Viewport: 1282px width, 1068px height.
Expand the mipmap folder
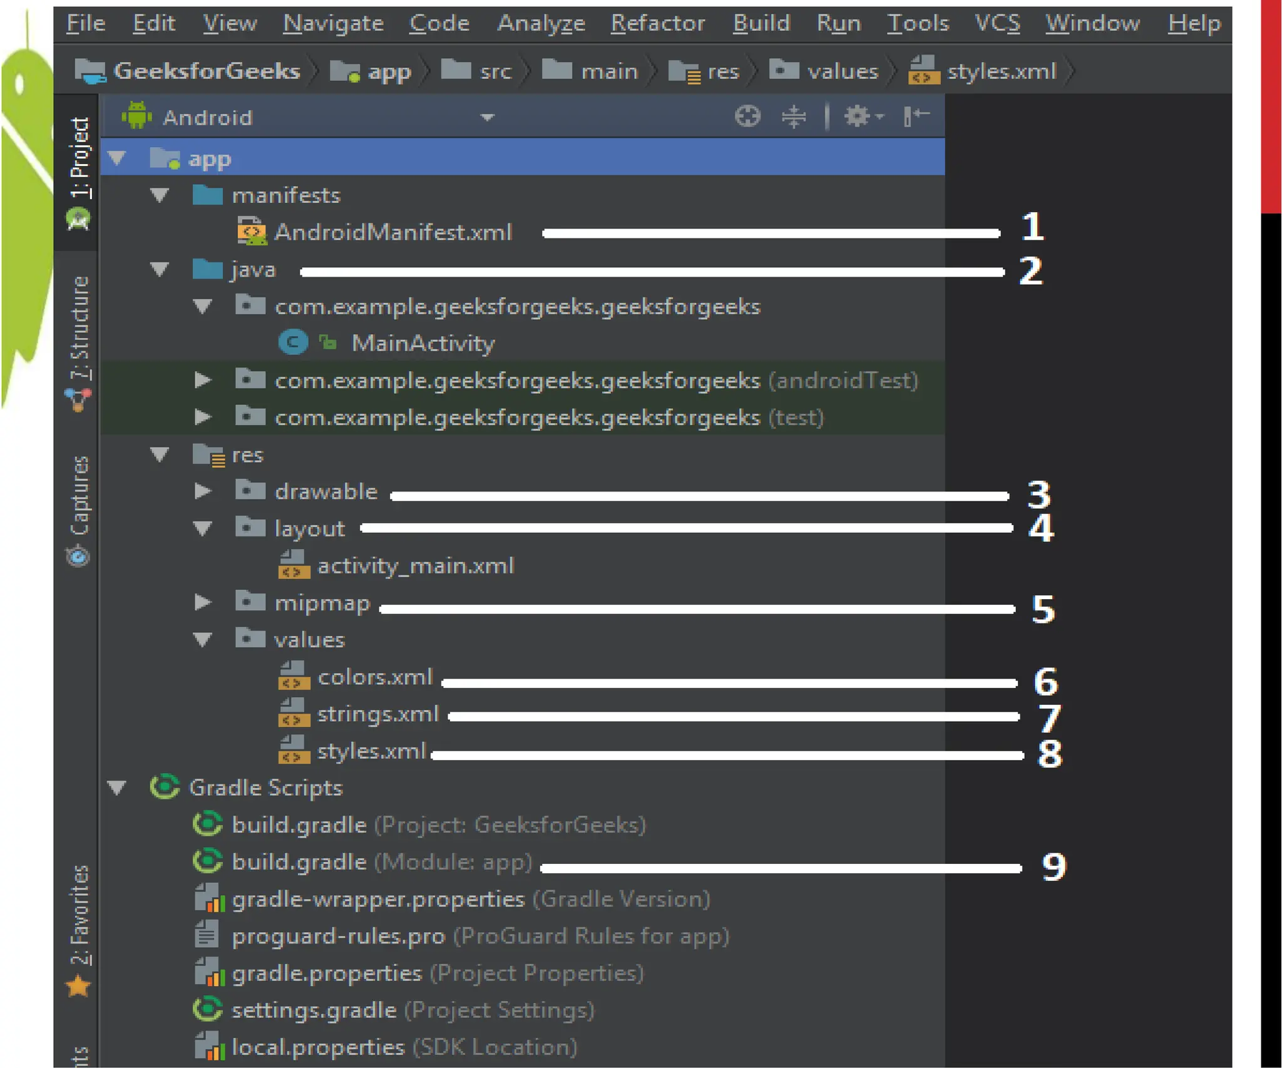tap(202, 602)
